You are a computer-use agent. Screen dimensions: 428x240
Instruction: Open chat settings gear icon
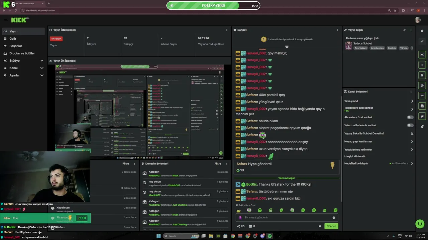click(320, 226)
